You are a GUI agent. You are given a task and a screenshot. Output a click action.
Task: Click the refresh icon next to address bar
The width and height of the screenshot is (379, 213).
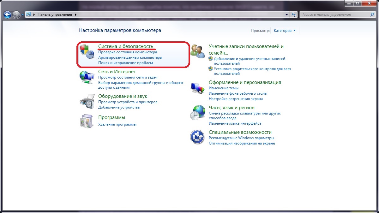click(294, 15)
